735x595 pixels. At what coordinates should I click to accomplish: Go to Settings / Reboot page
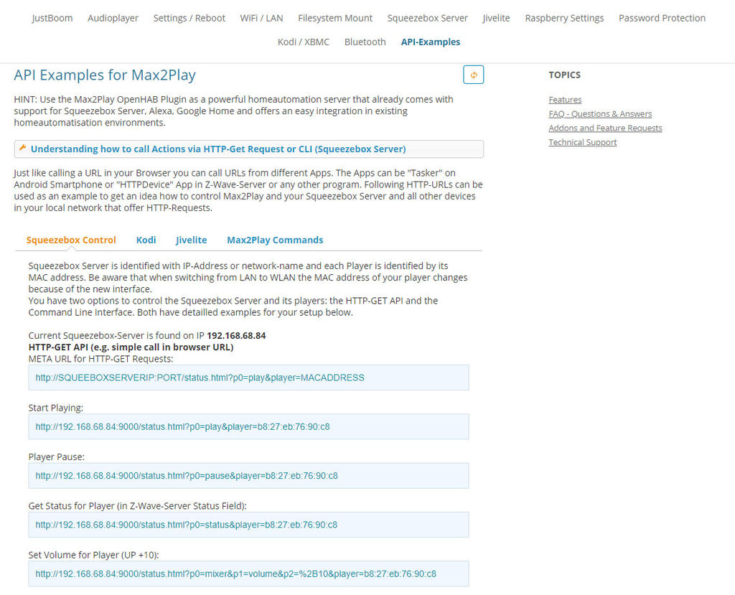pos(189,18)
